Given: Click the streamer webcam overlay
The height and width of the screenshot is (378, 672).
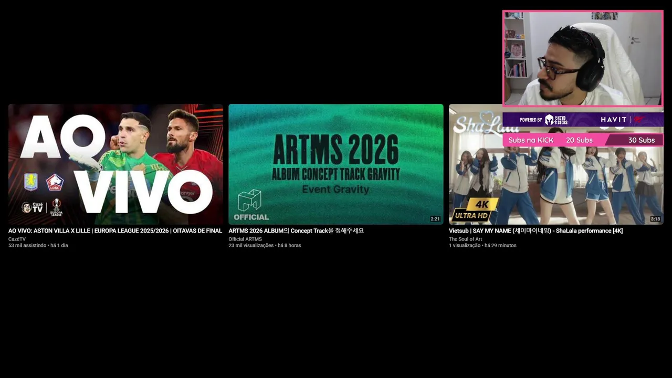Looking at the screenshot, I should tap(583, 58).
